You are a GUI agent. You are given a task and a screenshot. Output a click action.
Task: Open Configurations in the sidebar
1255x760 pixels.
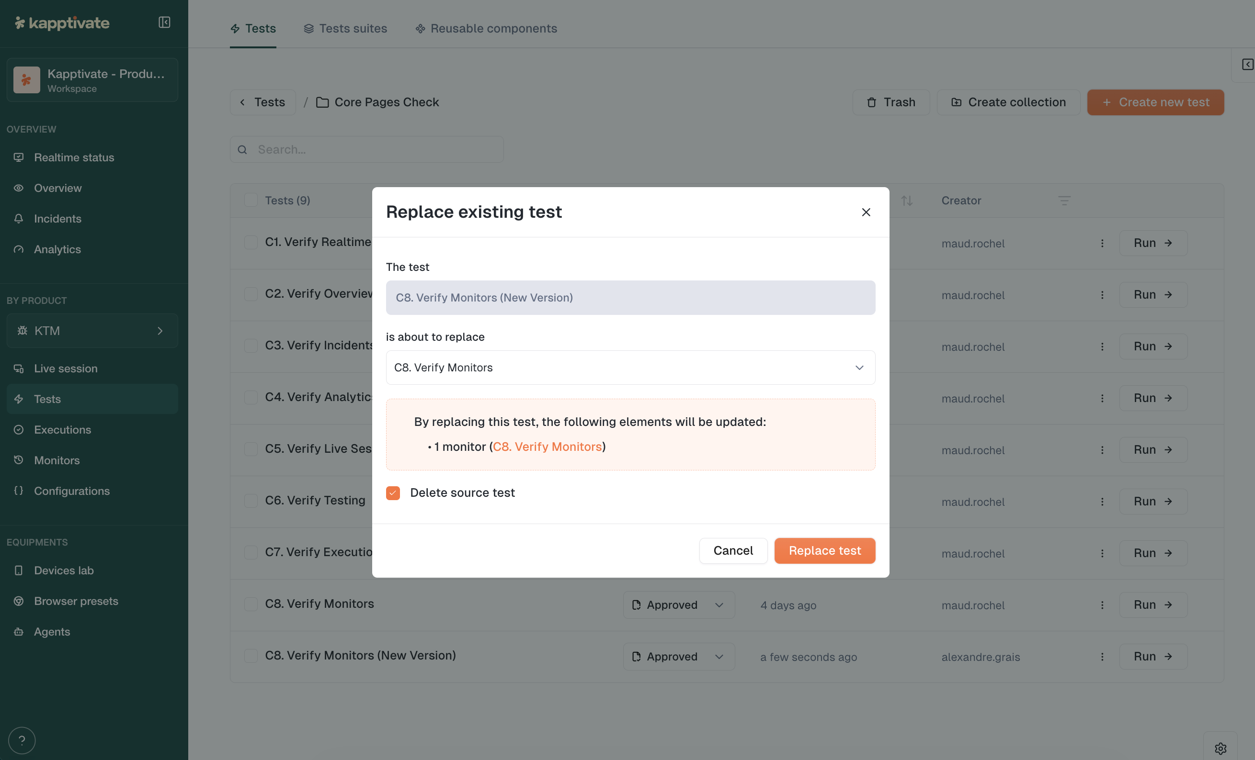(x=92, y=491)
